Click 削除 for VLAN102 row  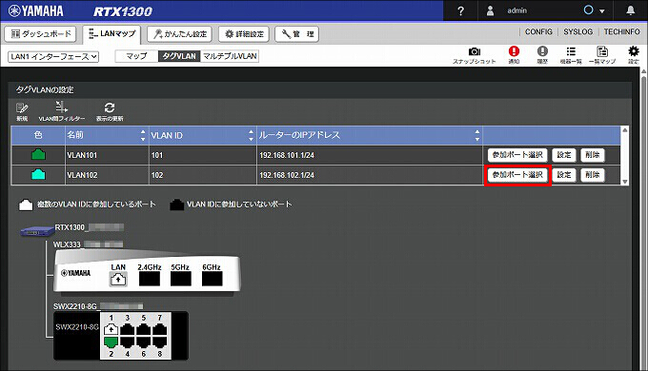592,175
